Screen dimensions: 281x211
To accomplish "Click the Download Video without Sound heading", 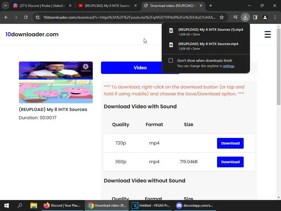I will coord(144,181).
